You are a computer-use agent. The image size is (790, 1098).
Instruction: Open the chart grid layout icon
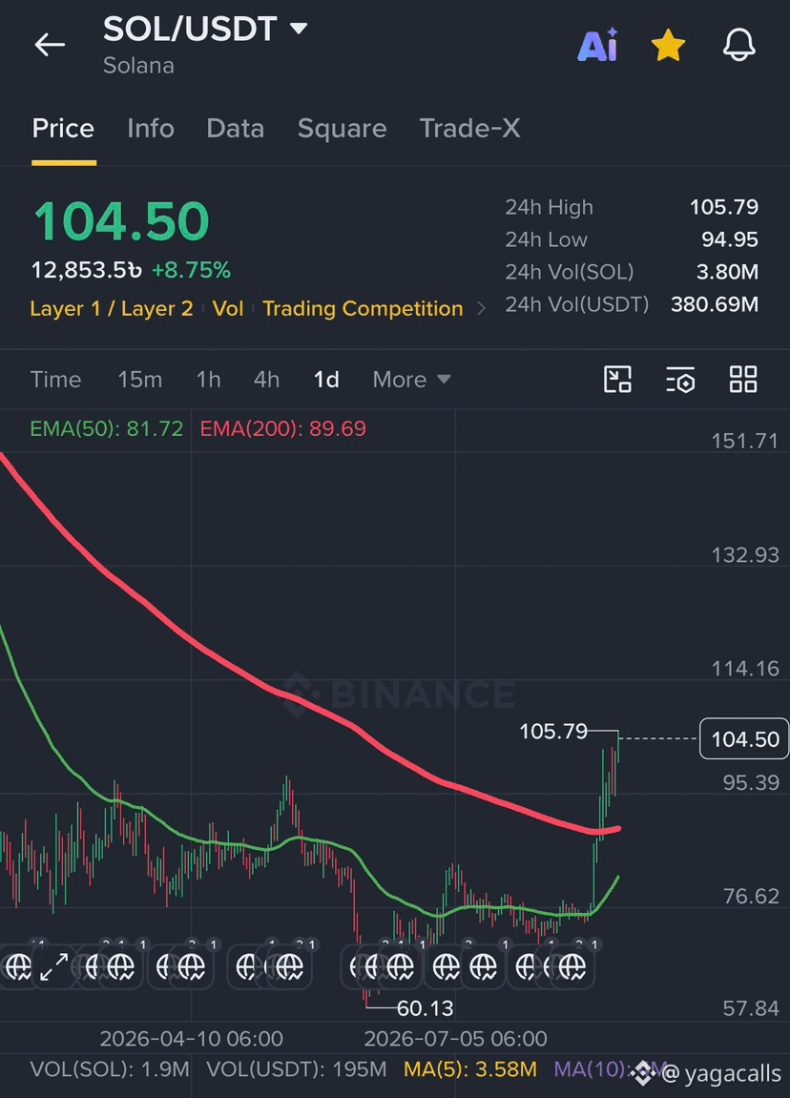coord(743,380)
